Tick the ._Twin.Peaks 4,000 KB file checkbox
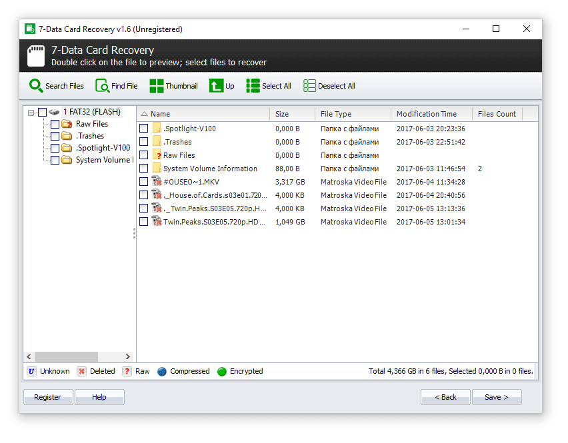The image size is (568, 443). [x=144, y=208]
